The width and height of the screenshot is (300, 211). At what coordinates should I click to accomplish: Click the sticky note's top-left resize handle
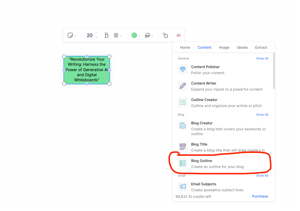pos(64,56)
